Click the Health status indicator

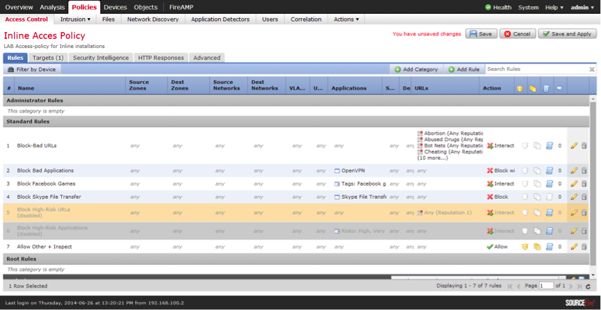(498, 7)
